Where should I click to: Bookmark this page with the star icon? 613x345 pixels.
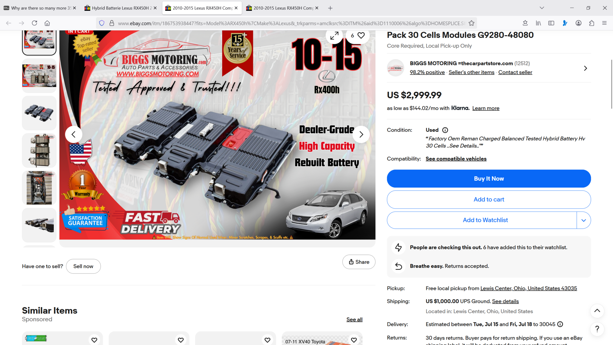[x=472, y=23]
